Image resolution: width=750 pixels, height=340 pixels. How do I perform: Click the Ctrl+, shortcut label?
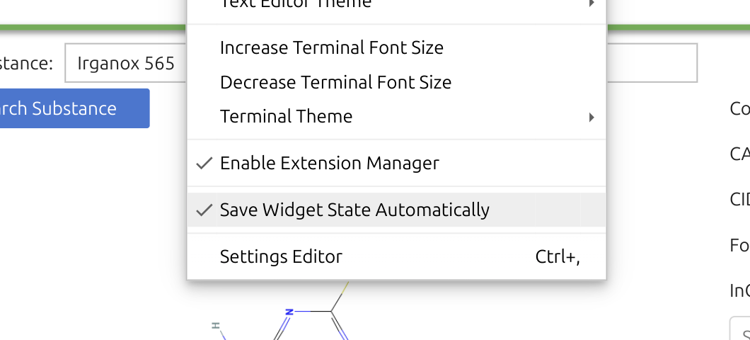click(x=558, y=257)
